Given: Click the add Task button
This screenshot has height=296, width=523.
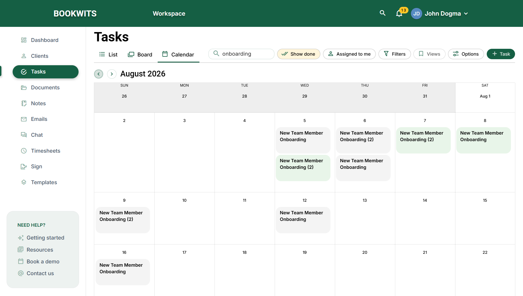Looking at the screenshot, I should click(501, 54).
